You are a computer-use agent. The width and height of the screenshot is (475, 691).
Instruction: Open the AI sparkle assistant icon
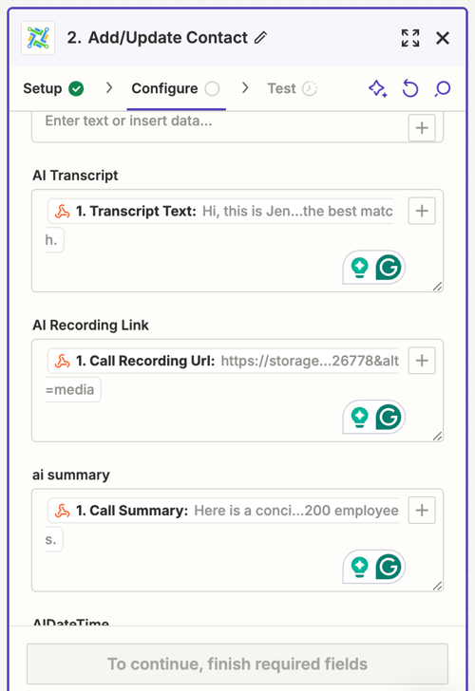tap(378, 88)
